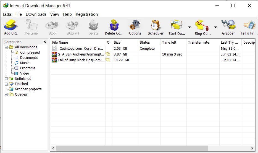Select the Documents category
258x153 pixels.
(29, 57)
